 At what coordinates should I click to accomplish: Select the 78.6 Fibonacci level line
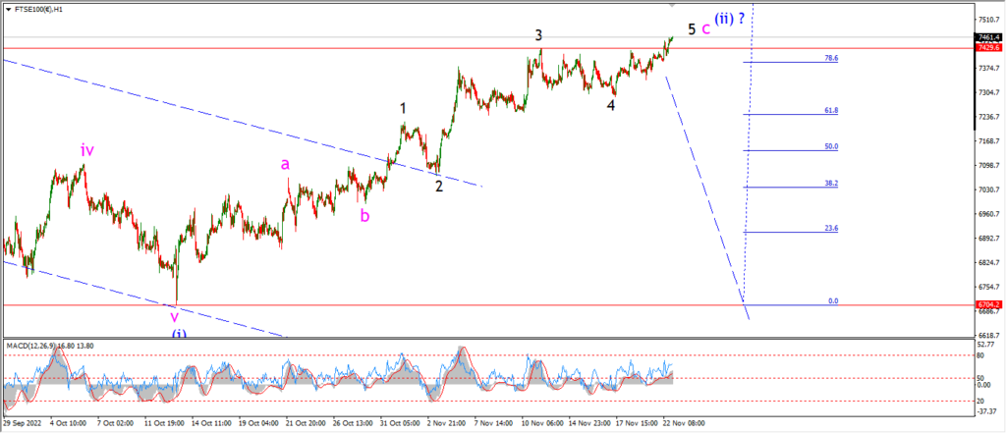(791, 62)
